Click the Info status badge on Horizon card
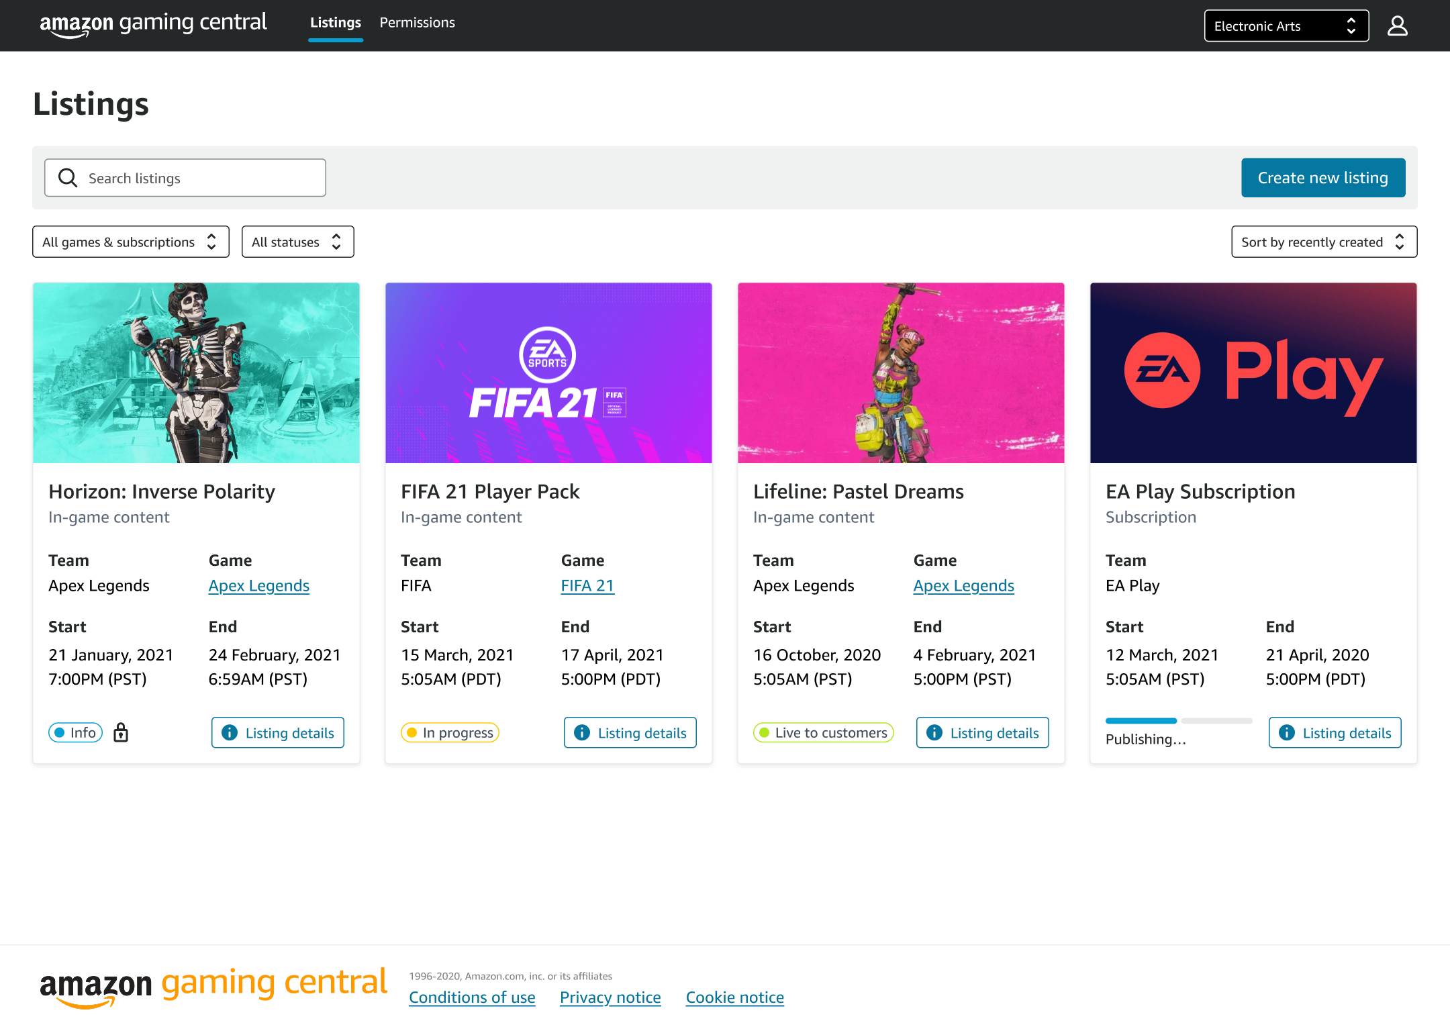 click(x=76, y=732)
